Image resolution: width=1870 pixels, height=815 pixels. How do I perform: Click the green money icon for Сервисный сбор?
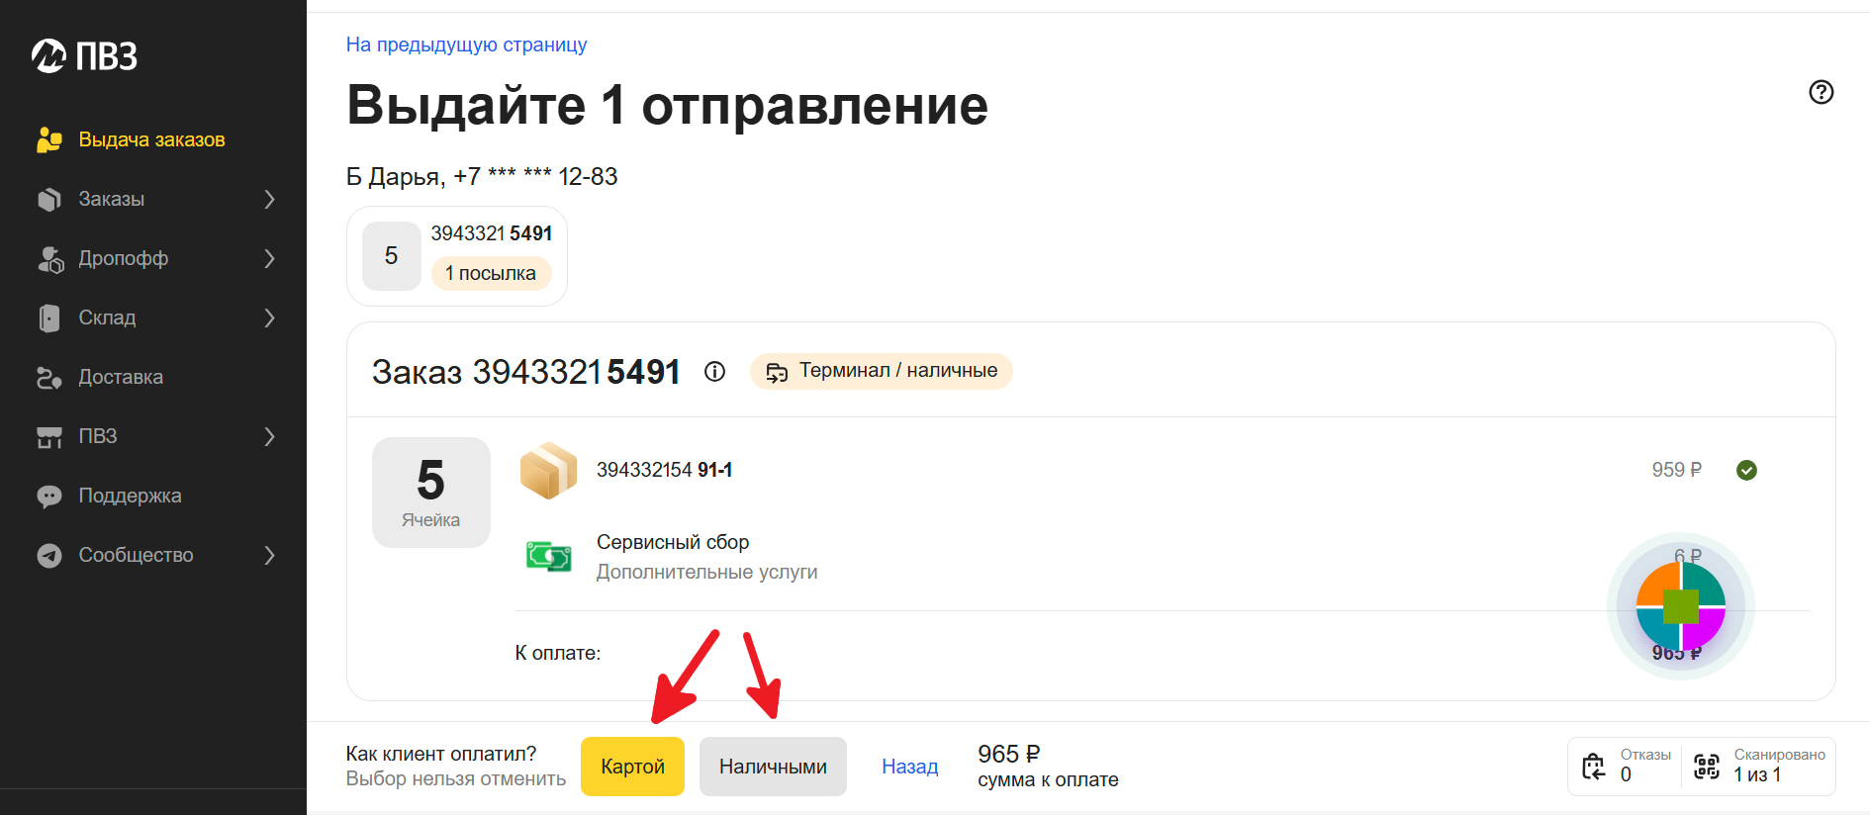[x=548, y=557]
